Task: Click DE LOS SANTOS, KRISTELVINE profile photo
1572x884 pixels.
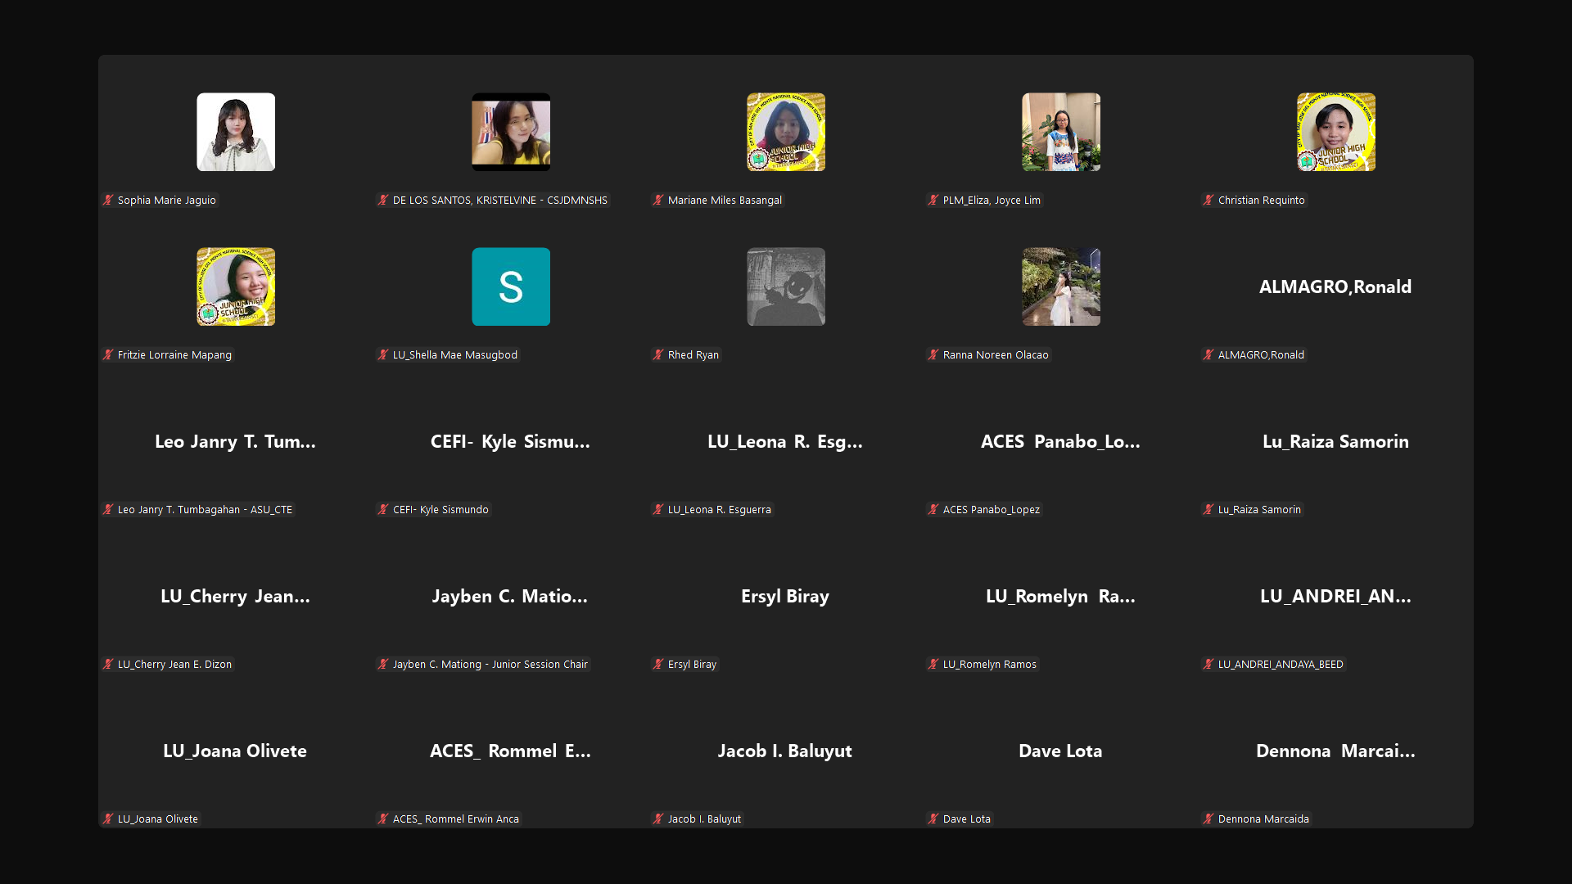Action: pos(511,132)
